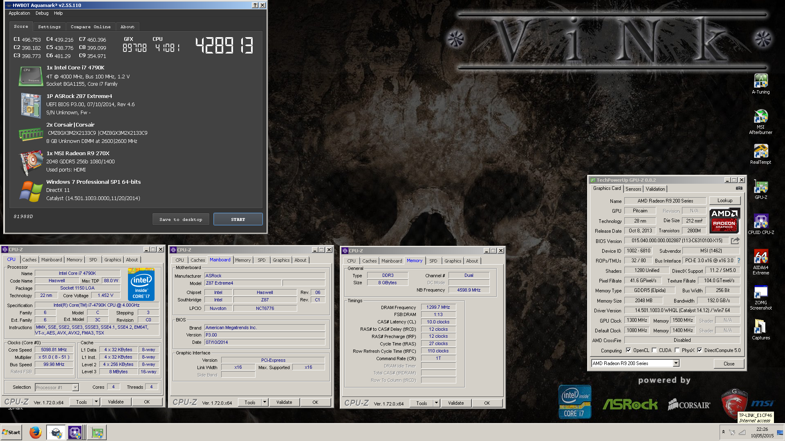Open the GPU-Z desktop shortcut
The image size is (785, 441).
pos(760,190)
